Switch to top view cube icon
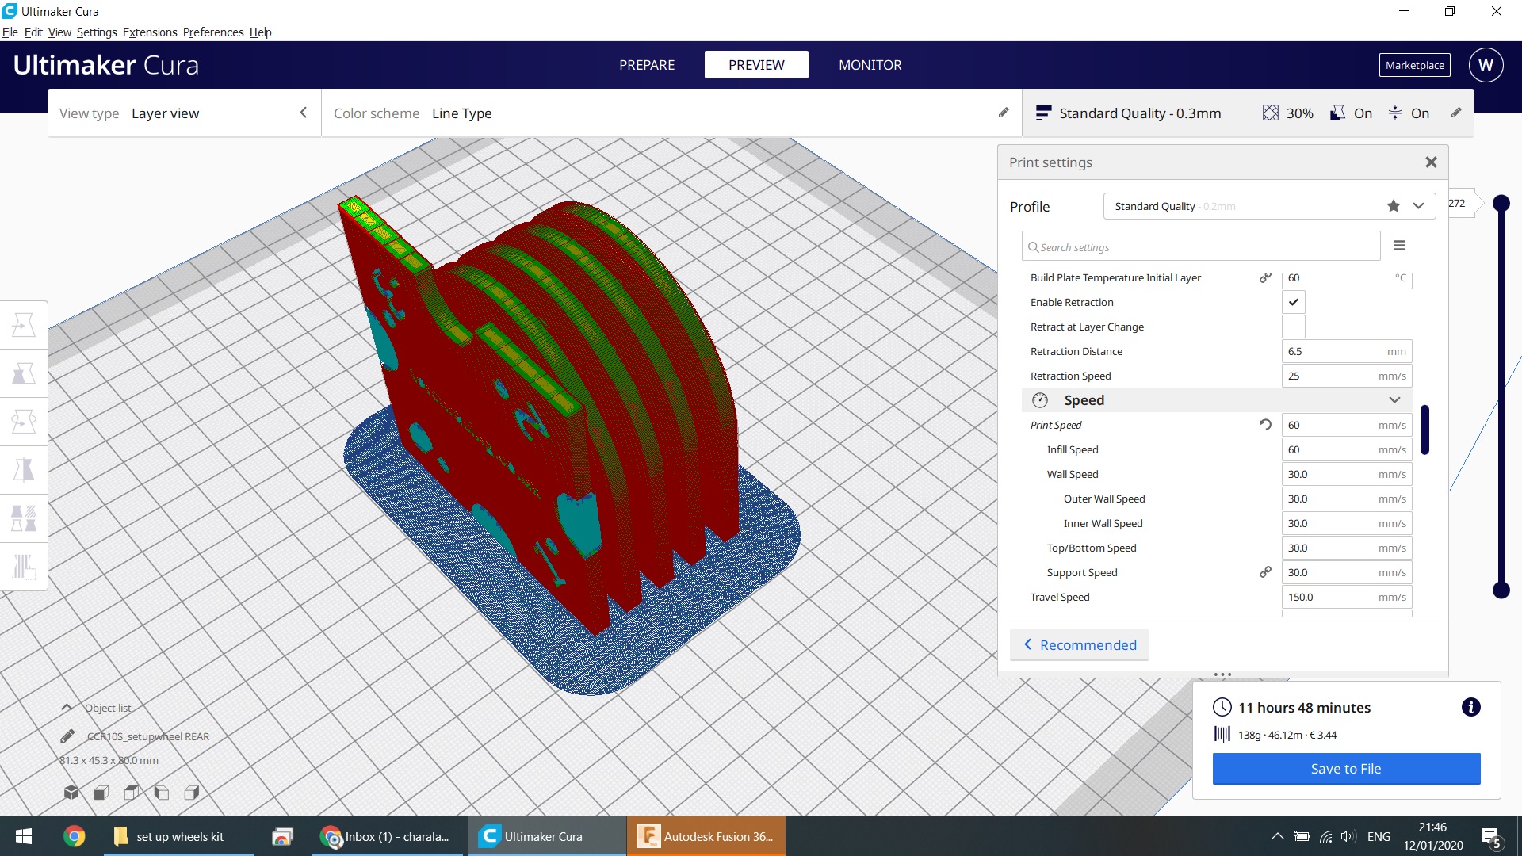This screenshot has width=1522, height=856. coord(132,793)
